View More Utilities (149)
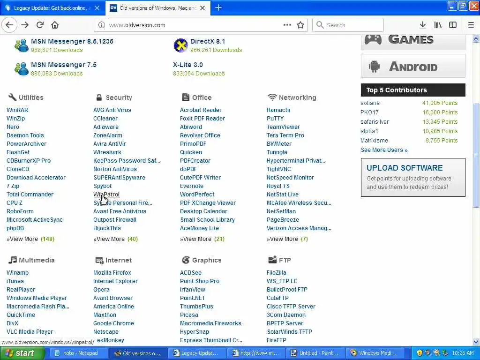 click(x=30, y=239)
